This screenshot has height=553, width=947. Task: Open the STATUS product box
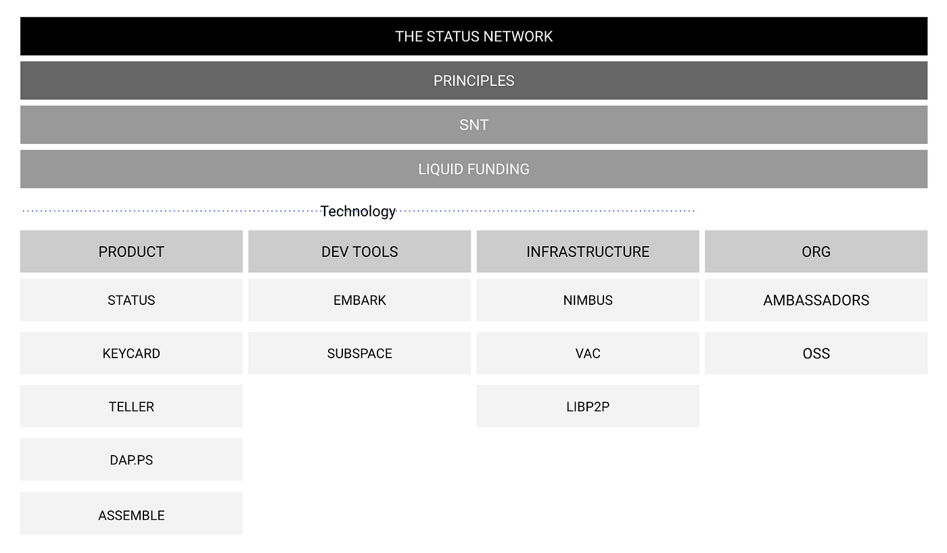click(x=131, y=300)
